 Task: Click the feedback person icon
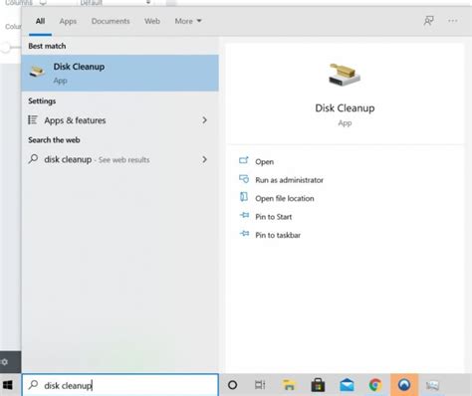pos(428,21)
